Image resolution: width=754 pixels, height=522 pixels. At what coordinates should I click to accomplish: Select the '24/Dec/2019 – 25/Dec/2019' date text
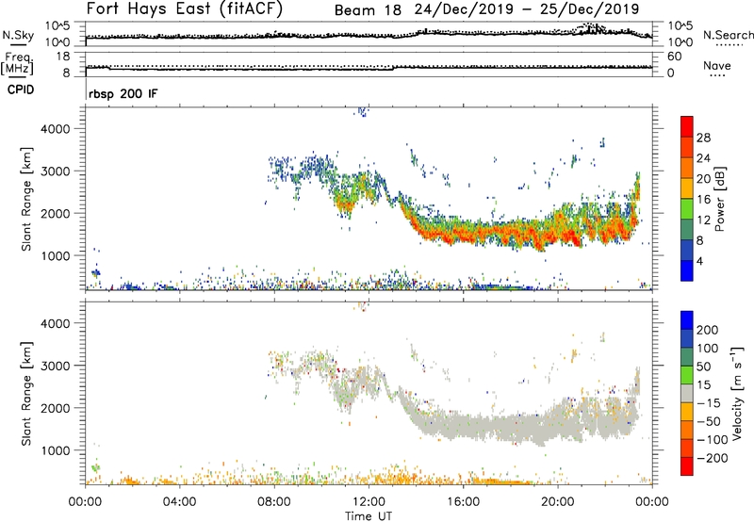point(527,9)
